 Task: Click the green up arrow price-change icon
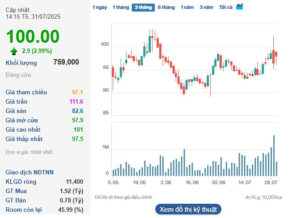coord(14,51)
